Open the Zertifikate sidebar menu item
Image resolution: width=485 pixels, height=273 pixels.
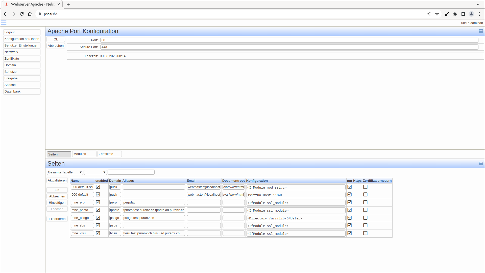22,59
